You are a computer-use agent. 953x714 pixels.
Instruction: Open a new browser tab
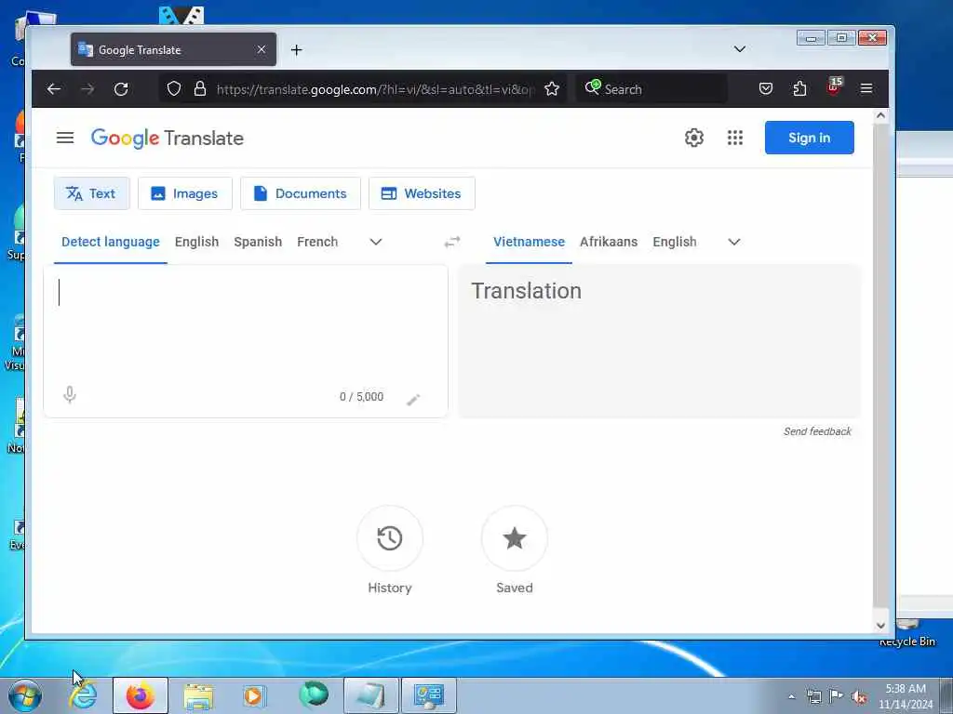click(x=297, y=50)
